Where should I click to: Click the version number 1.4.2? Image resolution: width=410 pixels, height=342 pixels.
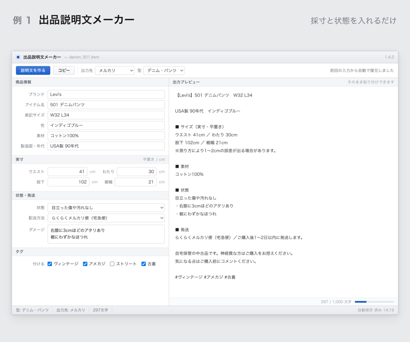tap(389, 57)
